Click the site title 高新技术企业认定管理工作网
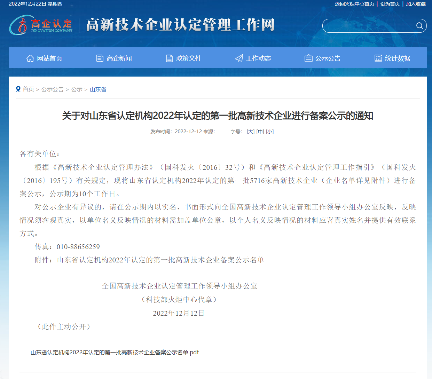 pos(180,25)
